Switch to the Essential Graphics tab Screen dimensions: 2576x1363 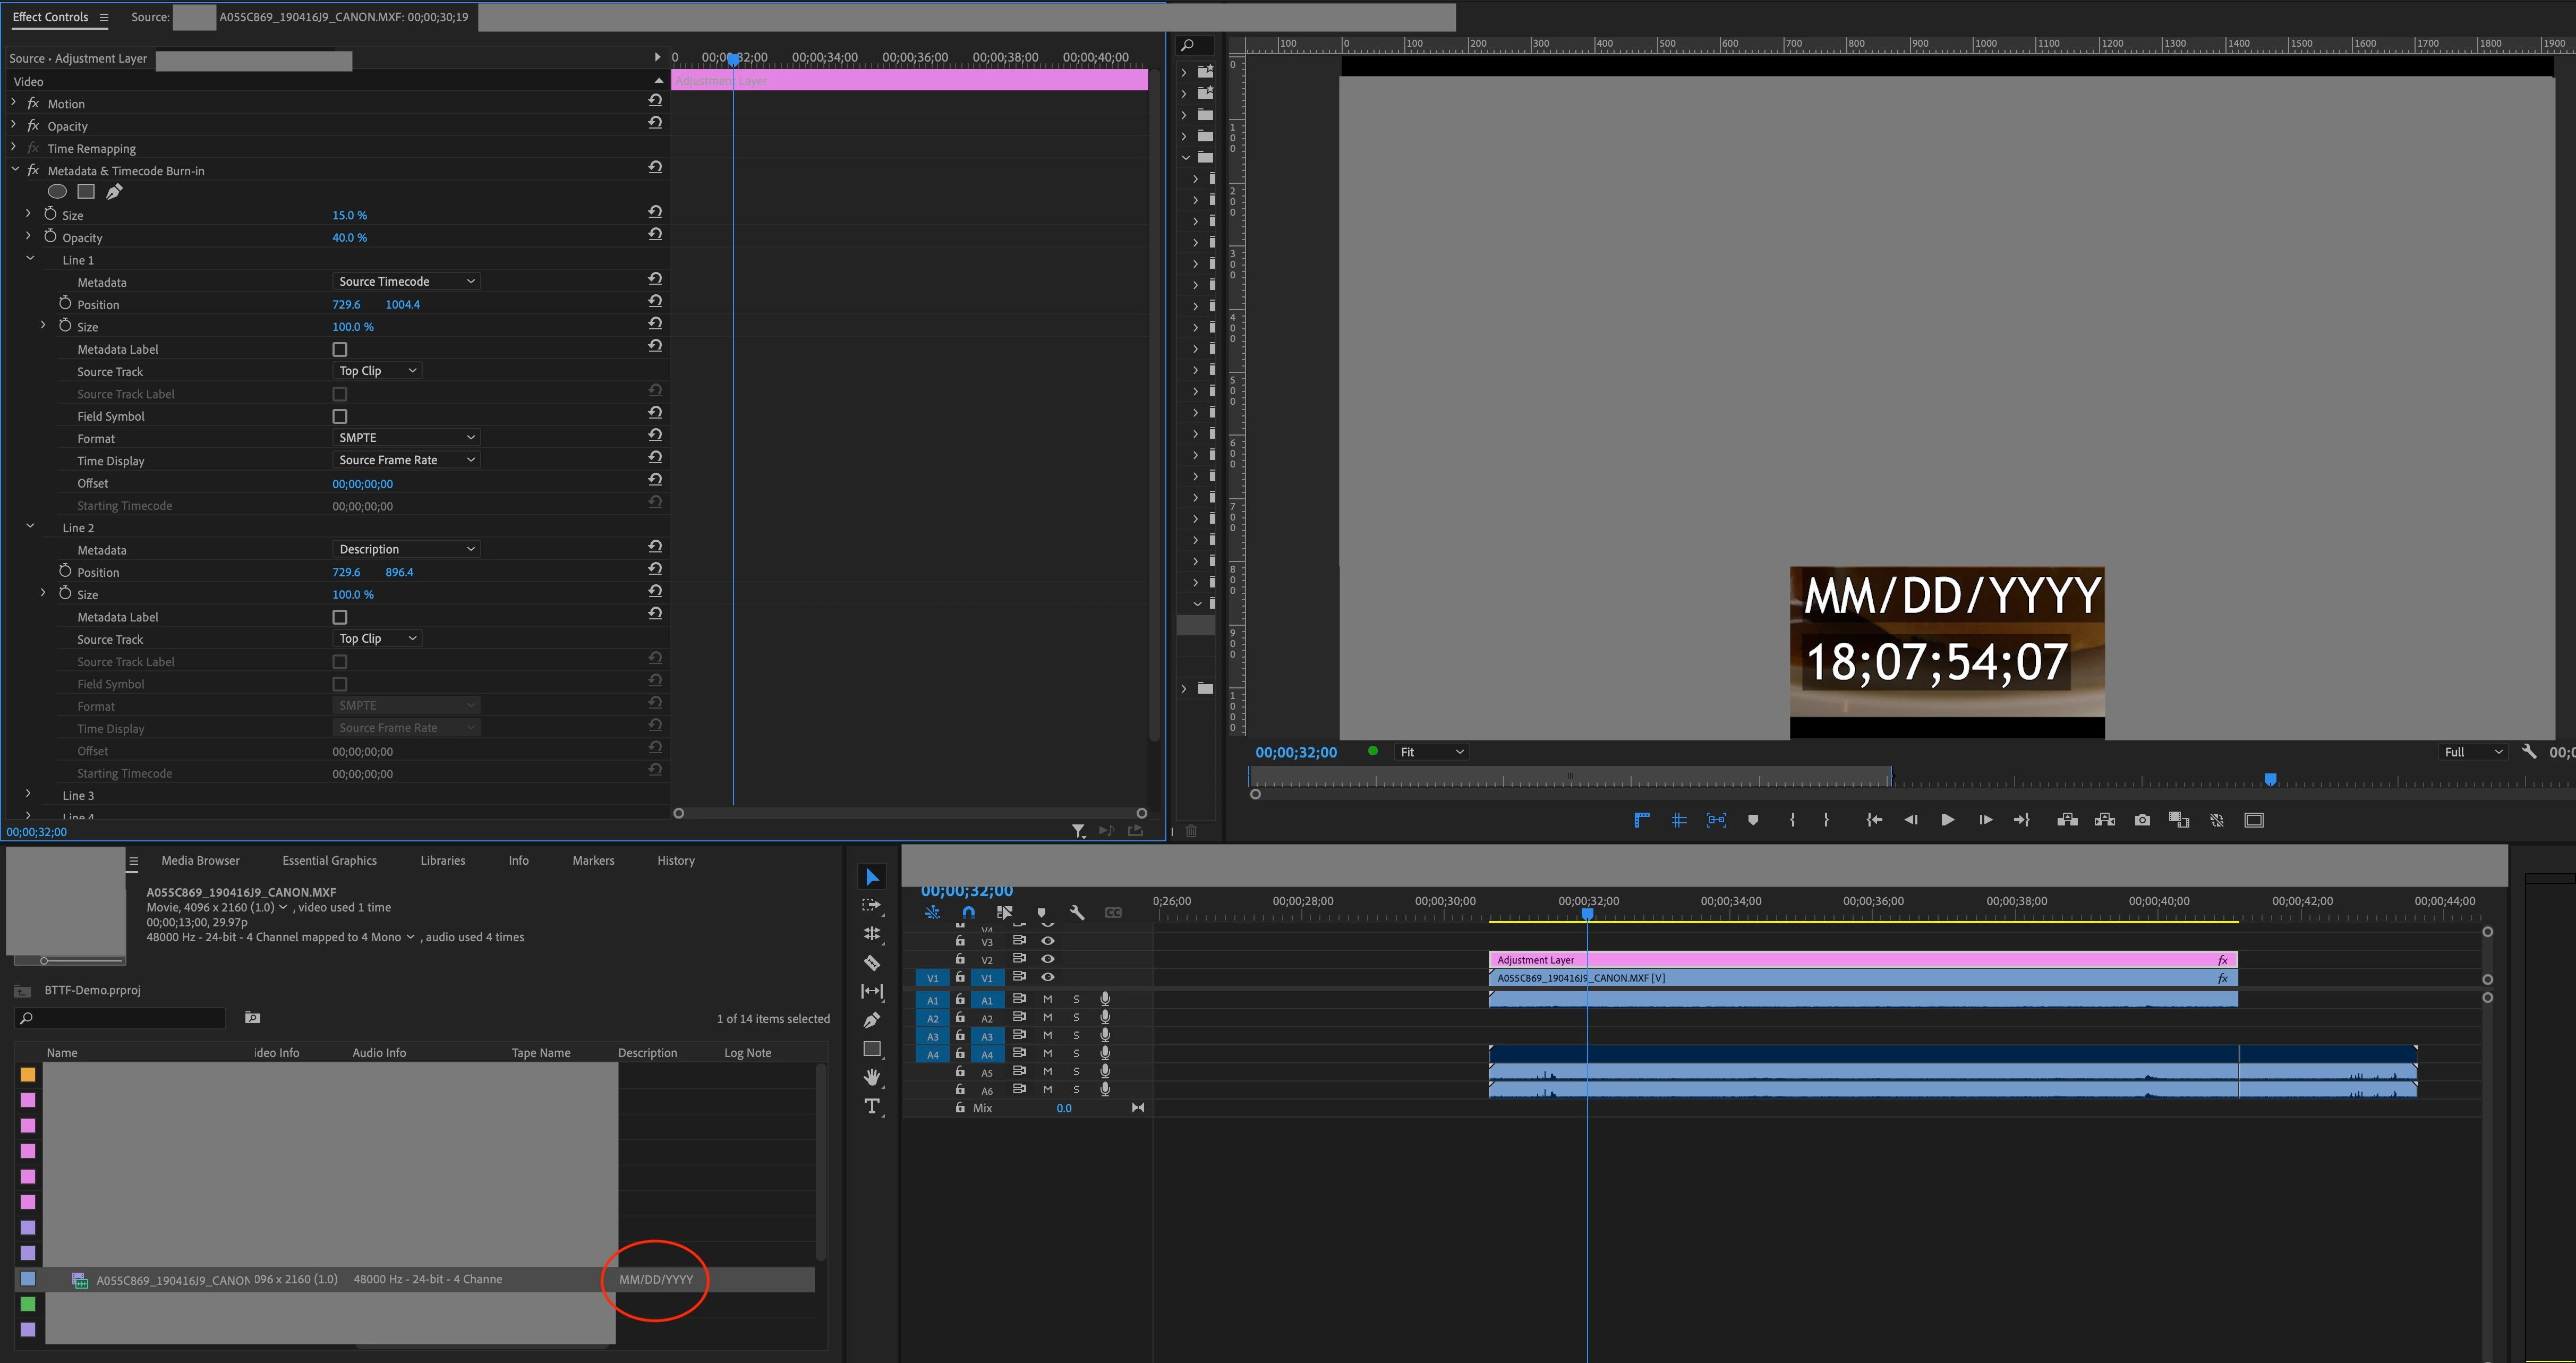(x=329, y=860)
